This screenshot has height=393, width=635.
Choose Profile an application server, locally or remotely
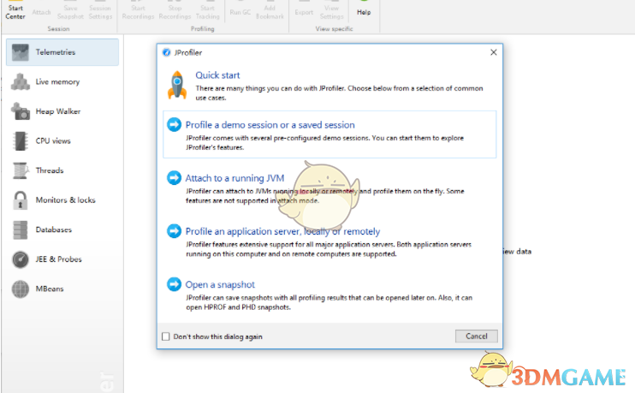point(282,231)
